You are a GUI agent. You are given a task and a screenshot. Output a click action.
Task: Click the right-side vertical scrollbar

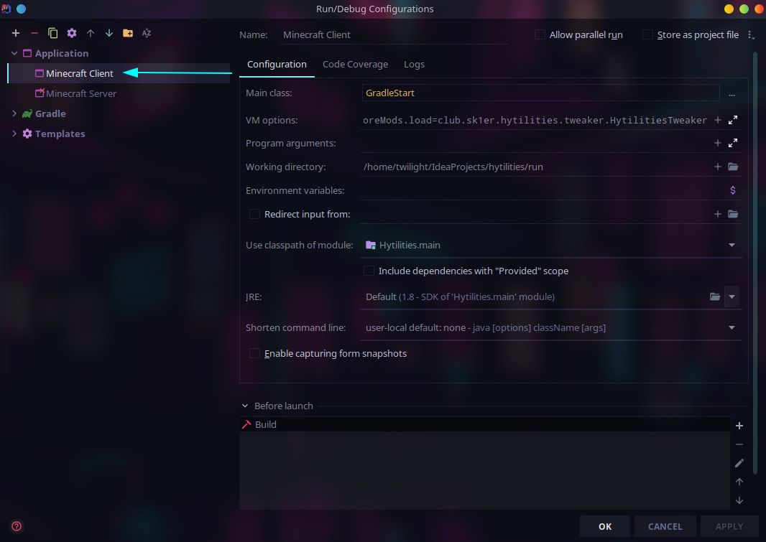[x=755, y=261]
